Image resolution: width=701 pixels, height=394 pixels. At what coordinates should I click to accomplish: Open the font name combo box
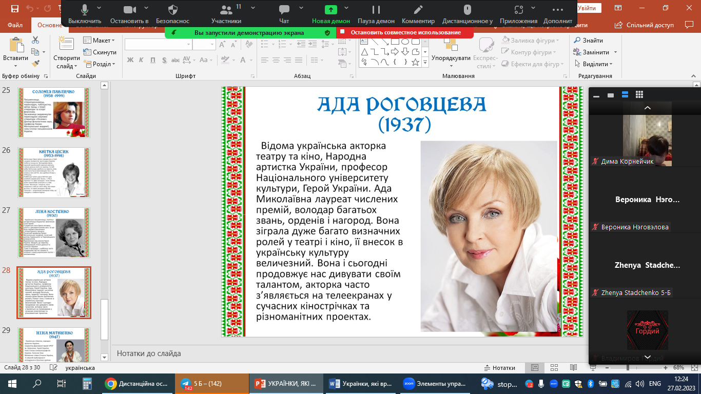pyautogui.click(x=158, y=45)
